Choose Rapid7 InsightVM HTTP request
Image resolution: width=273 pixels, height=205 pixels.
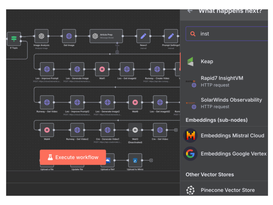pos(224,81)
